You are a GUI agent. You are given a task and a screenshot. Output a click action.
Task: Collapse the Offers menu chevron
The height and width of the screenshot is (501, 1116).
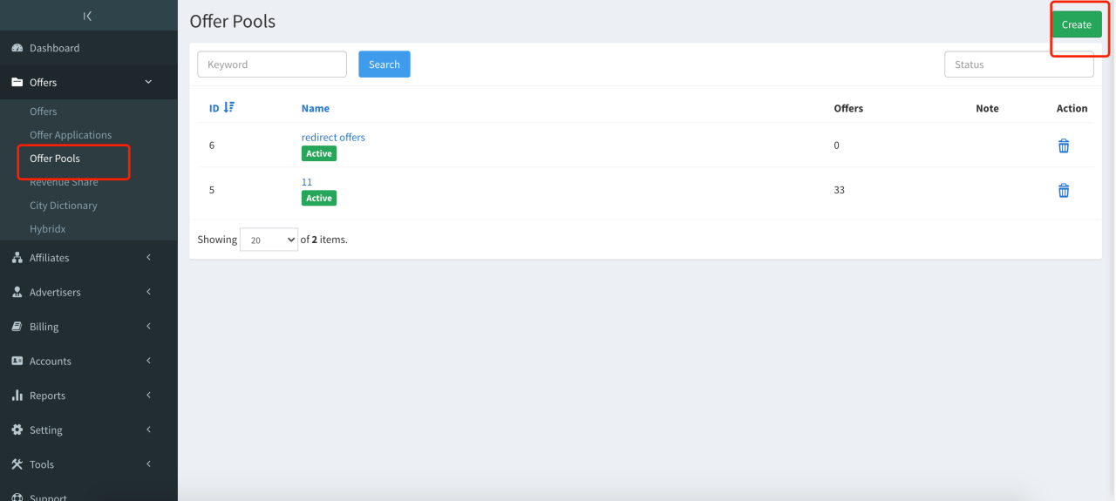click(x=148, y=82)
